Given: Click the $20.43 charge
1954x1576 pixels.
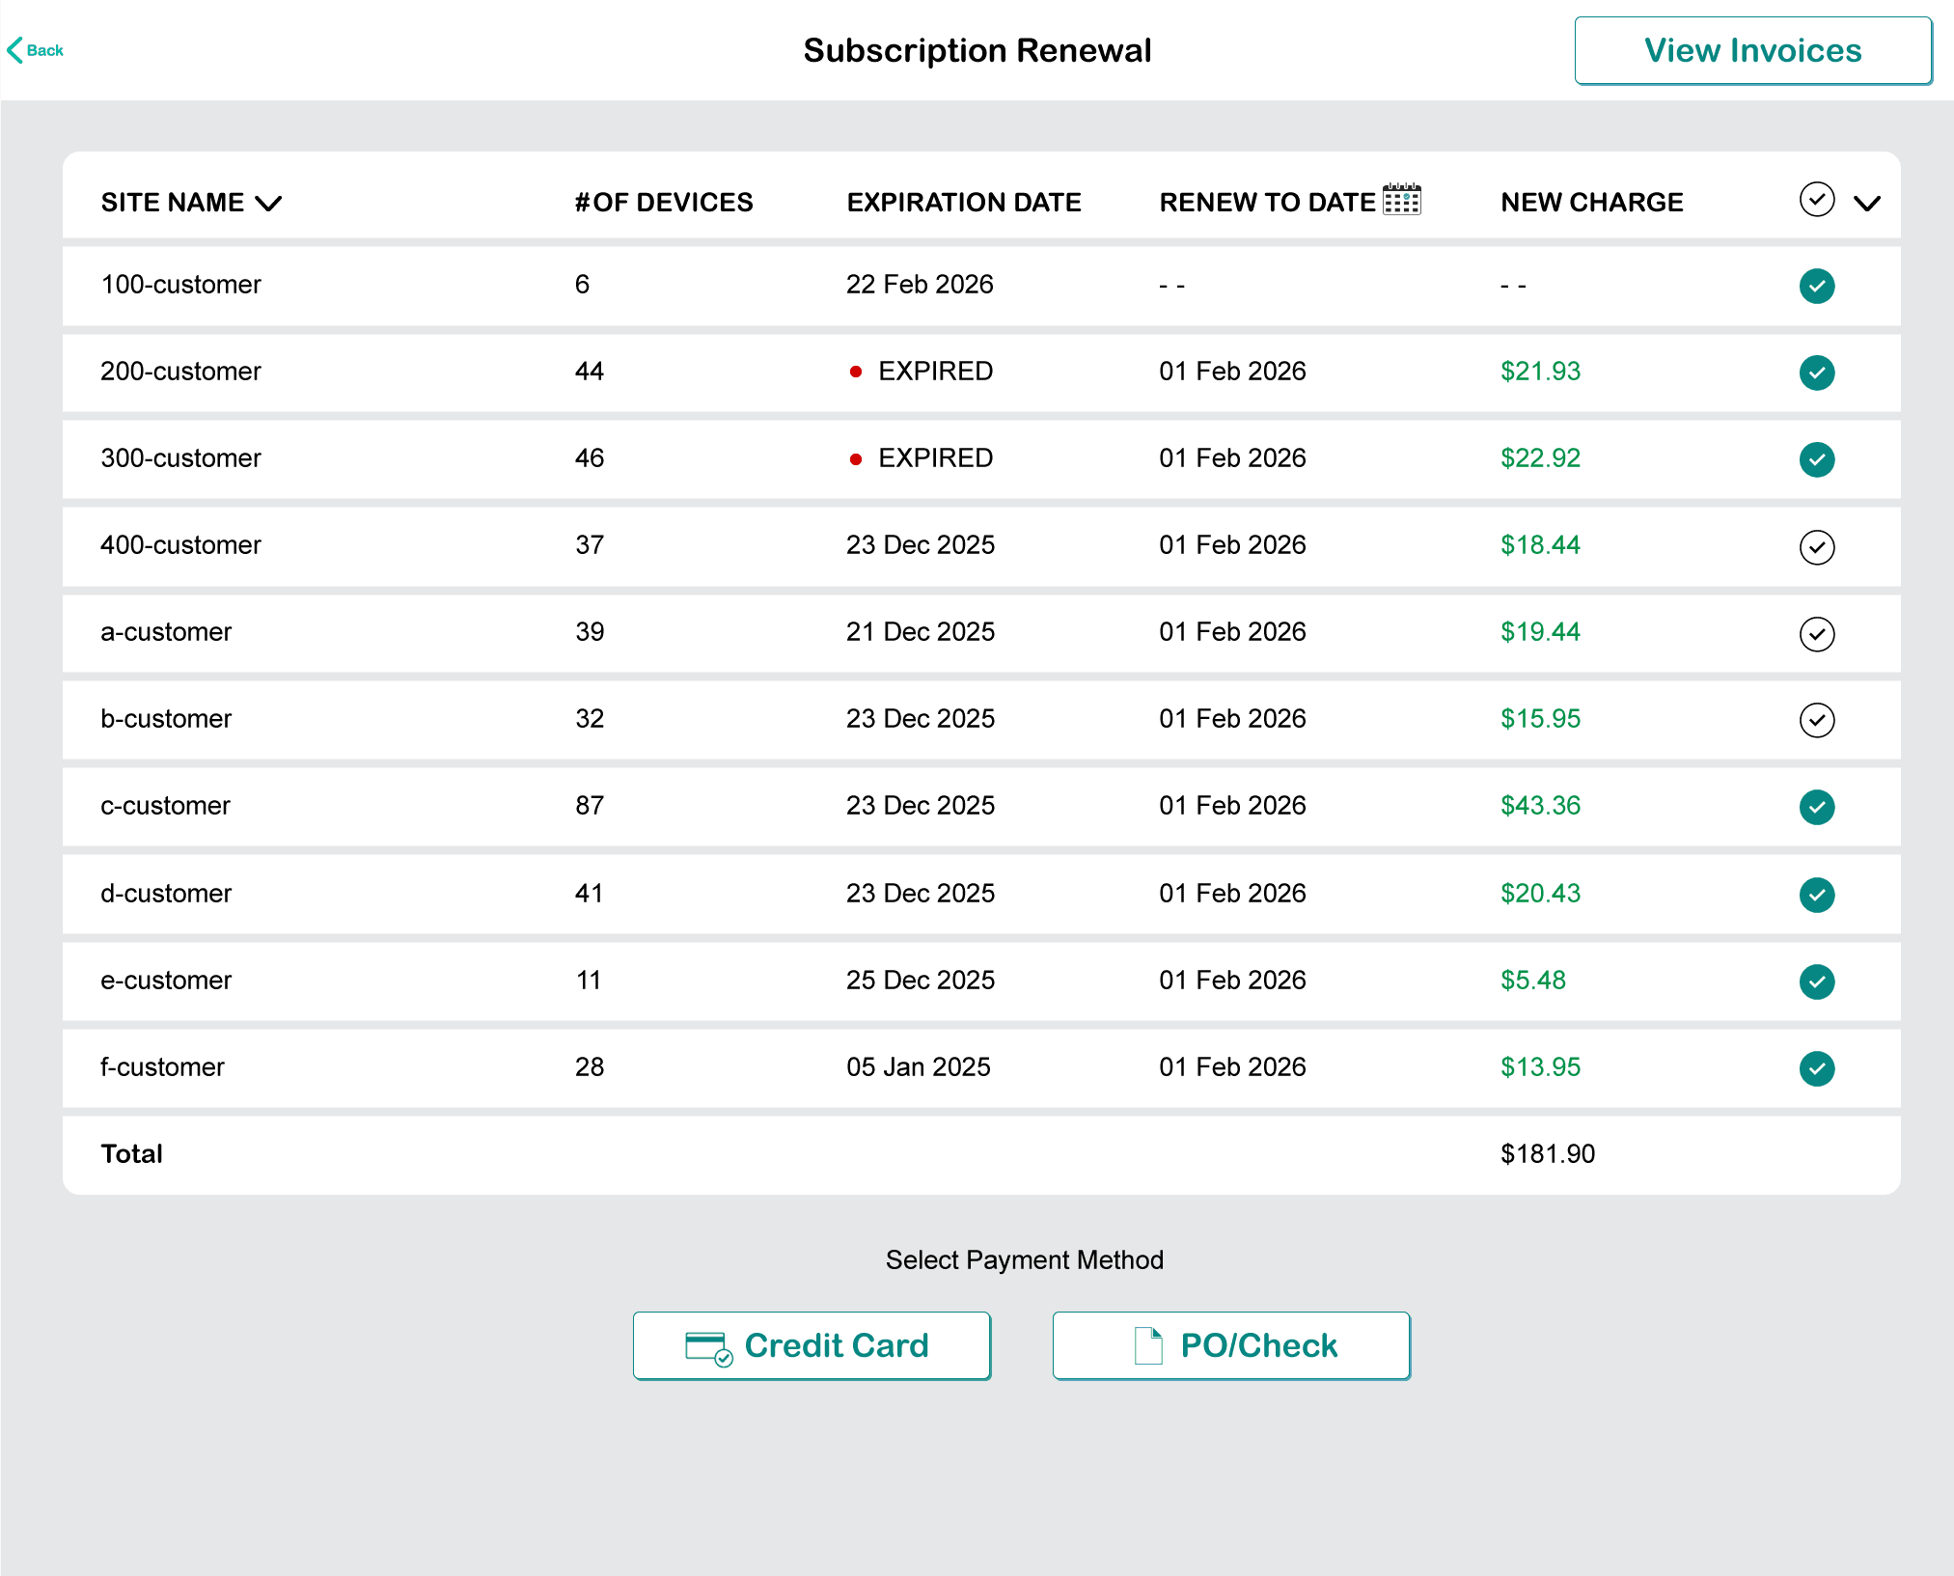Looking at the screenshot, I should [x=1540, y=894].
